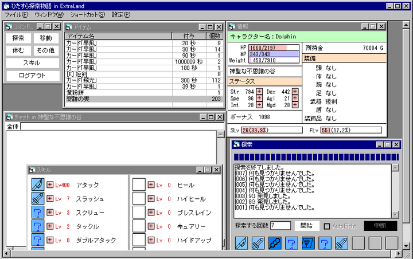This screenshot has width=413, height=259.
Task: Raise スクリュー level with its plus icon
Action: click(x=50, y=212)
